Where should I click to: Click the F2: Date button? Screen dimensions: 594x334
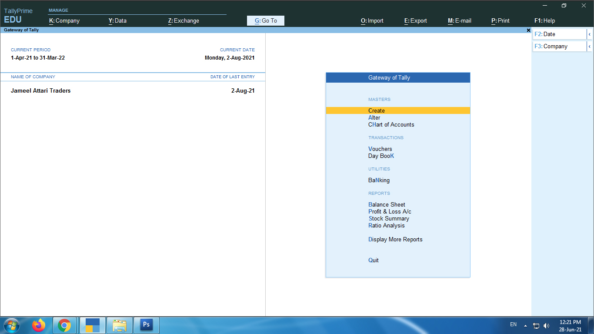(x=560, y=34)
